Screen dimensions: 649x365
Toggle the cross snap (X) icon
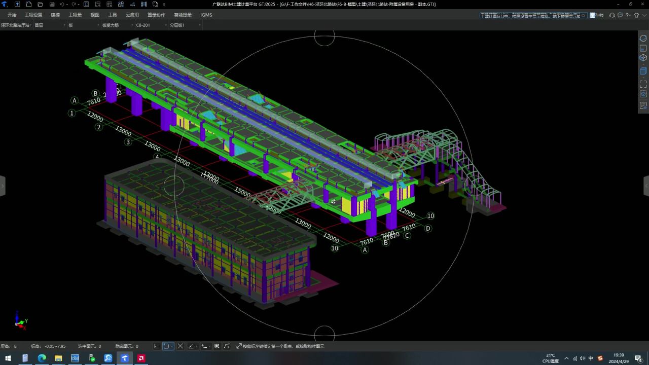click(180, 346)
